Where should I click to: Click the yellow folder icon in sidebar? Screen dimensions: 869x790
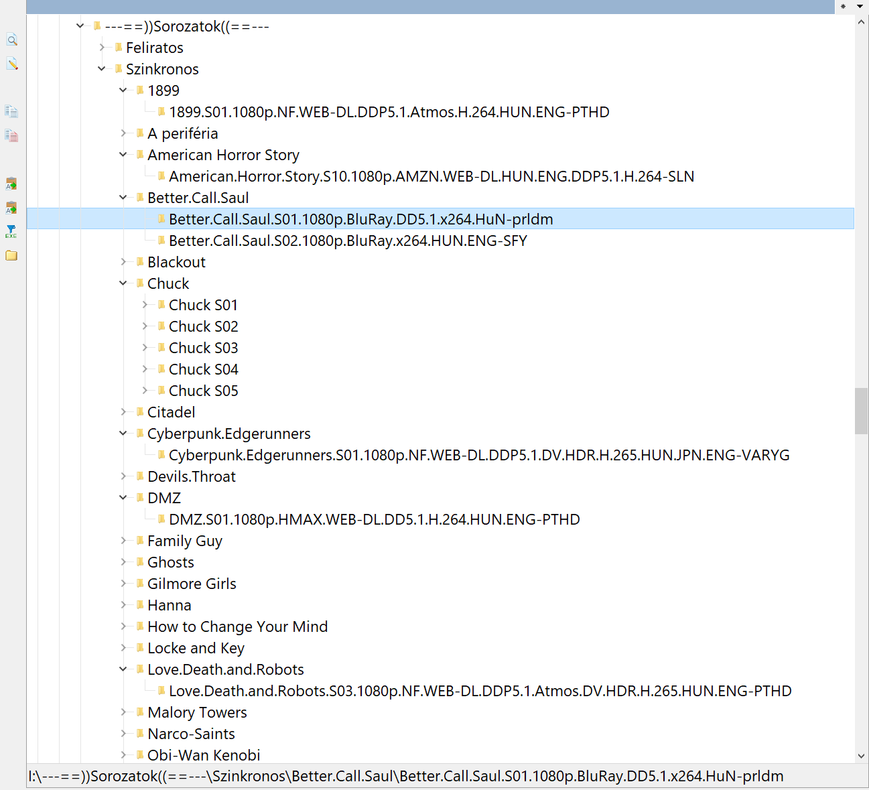coord(11,255)
